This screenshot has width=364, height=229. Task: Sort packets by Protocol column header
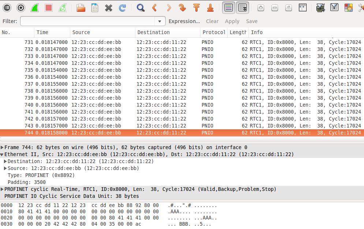(214, 32)
